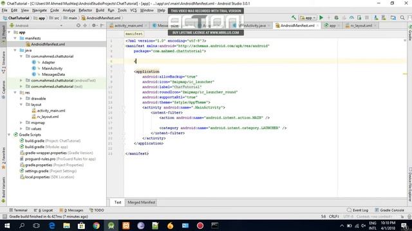Click the app breadcrumb in navigation bar
Screen dimensions: 412x231
coord(39,18)
